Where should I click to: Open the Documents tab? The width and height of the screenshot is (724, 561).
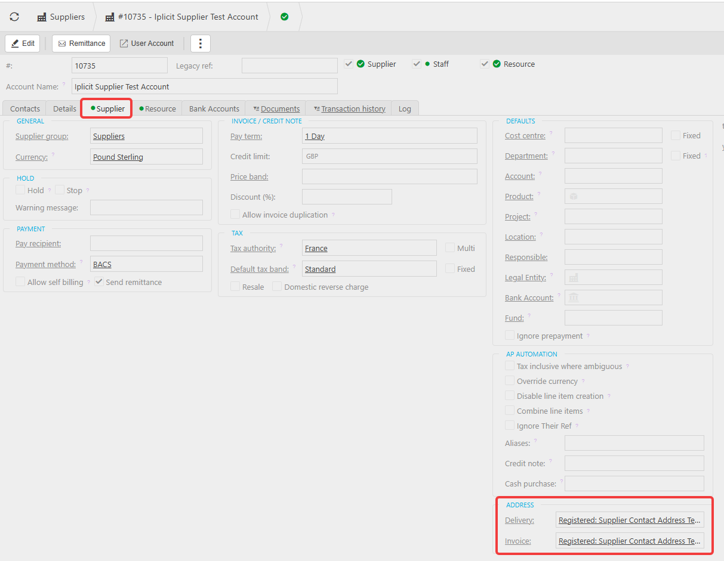click(x=276, y=109)
